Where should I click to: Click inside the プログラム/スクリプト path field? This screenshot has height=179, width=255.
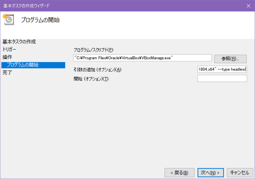142,58
